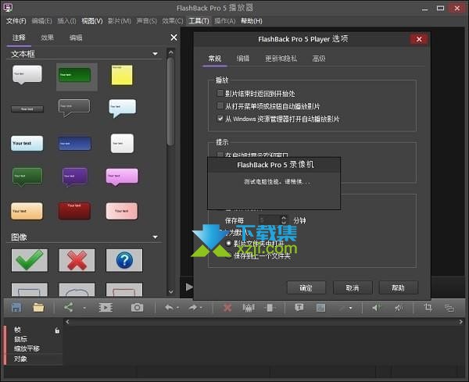
Task: Click the mute audio icon
Action: point(399,308)
